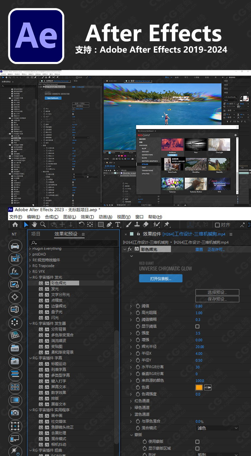Select the Brush tool
251x456 pixels.
[129, 225]
